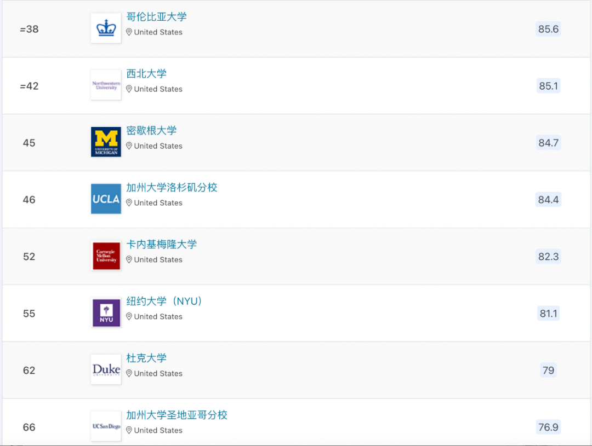
Task: Open the Northwestern University logo
Action: click(106, 85)
